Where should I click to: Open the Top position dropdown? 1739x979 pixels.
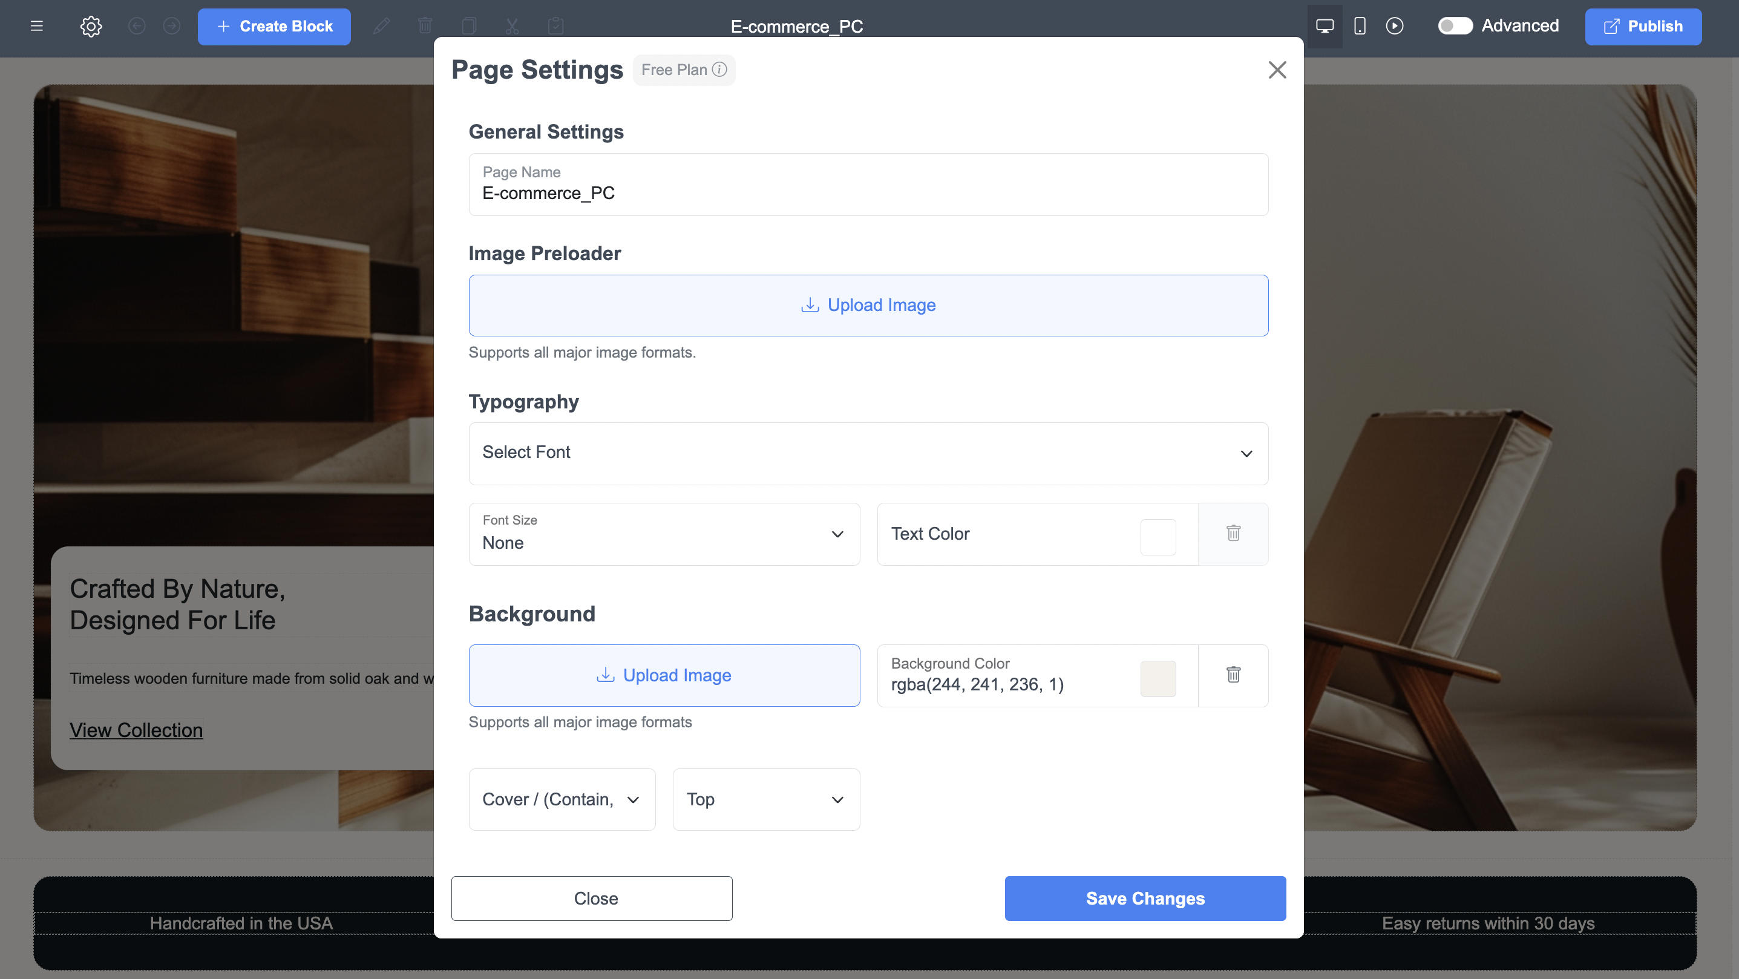(x=765, y=799)
